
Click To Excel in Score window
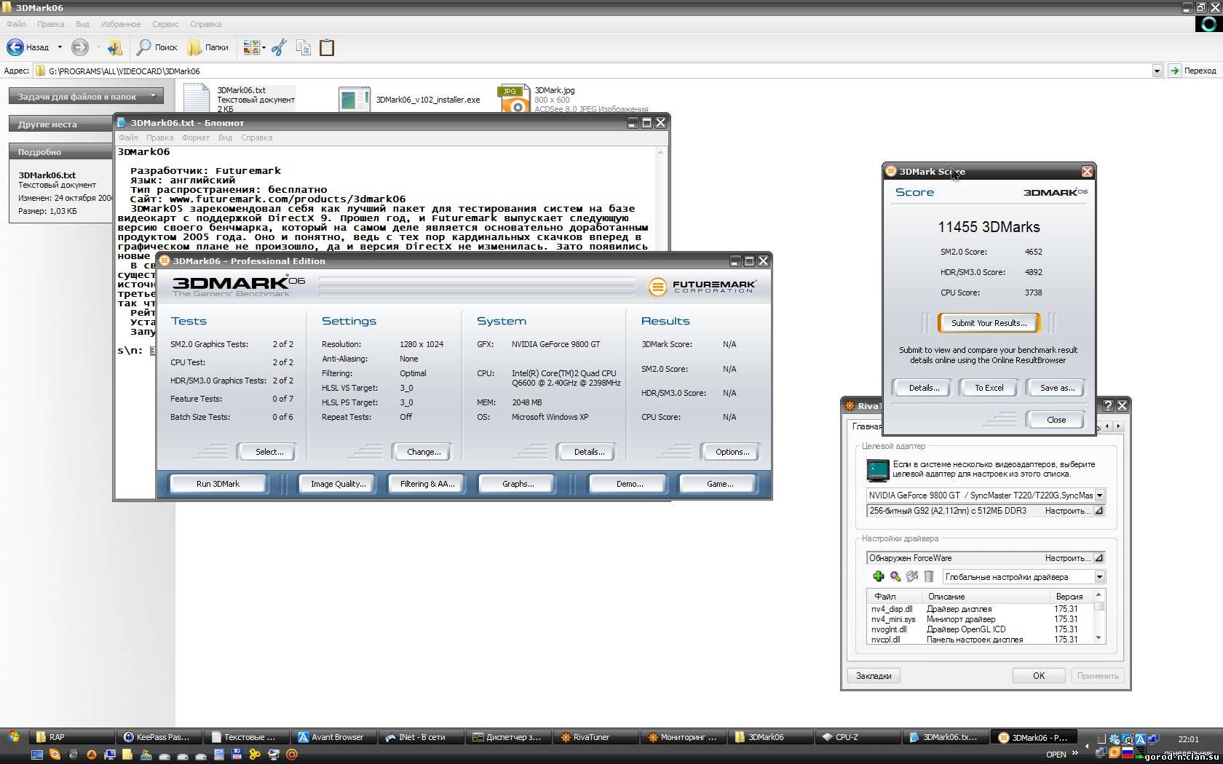(x=989, y=388)
